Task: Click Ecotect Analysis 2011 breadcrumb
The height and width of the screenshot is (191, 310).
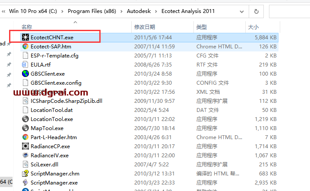Action: [x=188, y=11]
